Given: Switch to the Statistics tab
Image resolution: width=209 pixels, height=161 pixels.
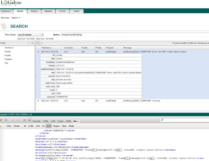Looking at the screenshot, I should point(48,11).
